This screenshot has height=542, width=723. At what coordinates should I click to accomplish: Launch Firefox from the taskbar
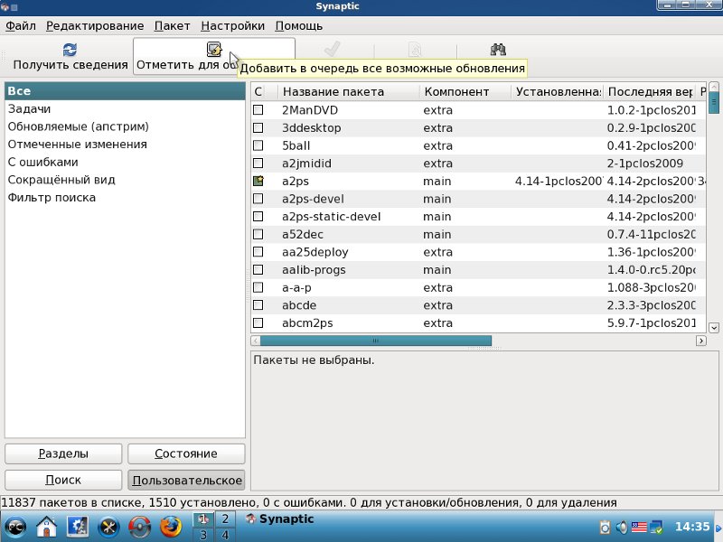[170, 526]
